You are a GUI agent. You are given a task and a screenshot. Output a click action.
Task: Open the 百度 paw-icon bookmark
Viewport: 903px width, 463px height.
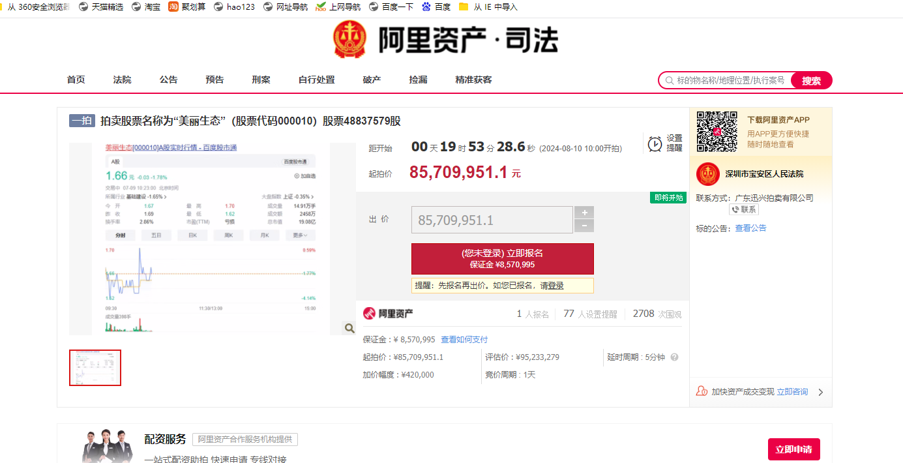tap(436, 7)
